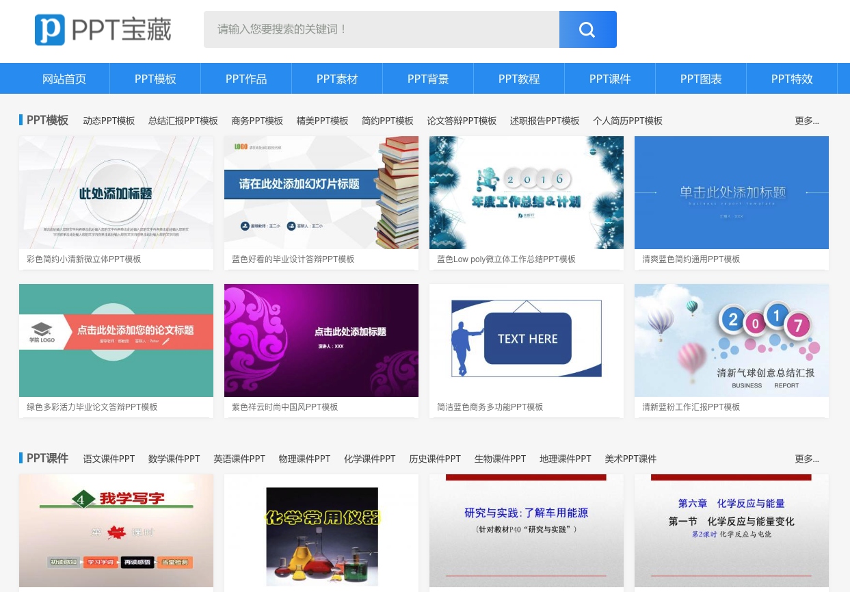The width and height of the screenshot is (850, 592).
Task: Click title 彩色简约小清新微立体PPT模板
Action: point(83,259)
